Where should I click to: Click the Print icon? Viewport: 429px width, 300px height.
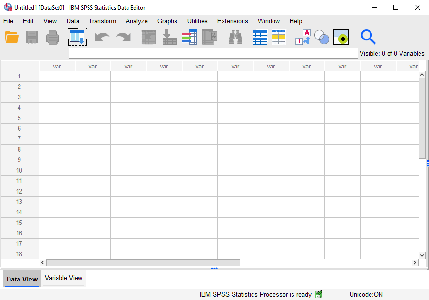coord(52,37)
